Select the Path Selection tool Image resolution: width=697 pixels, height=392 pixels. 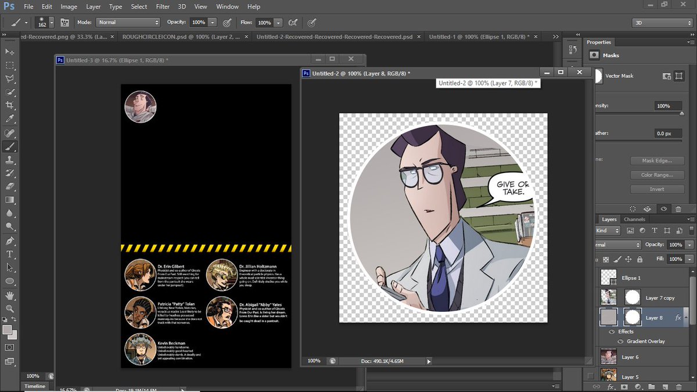[10, 268]
